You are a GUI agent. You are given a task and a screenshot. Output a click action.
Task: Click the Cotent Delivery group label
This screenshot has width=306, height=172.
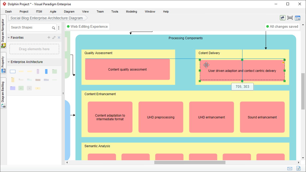[209, 53]
